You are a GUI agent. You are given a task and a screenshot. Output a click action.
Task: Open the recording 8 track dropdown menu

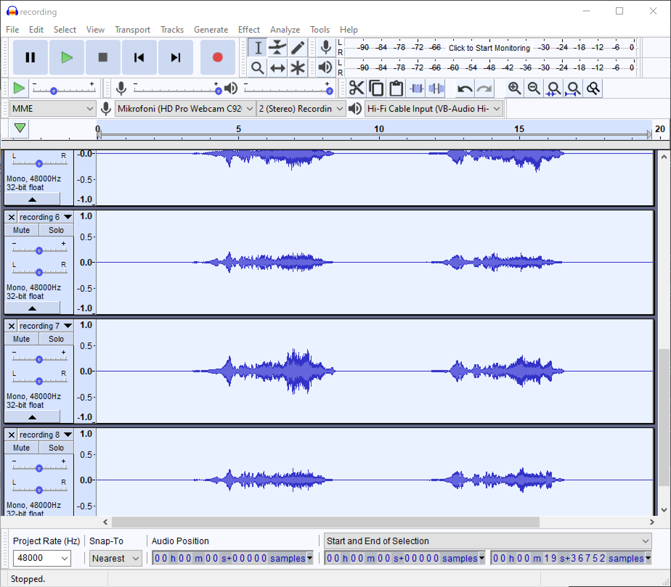point(46,435)
